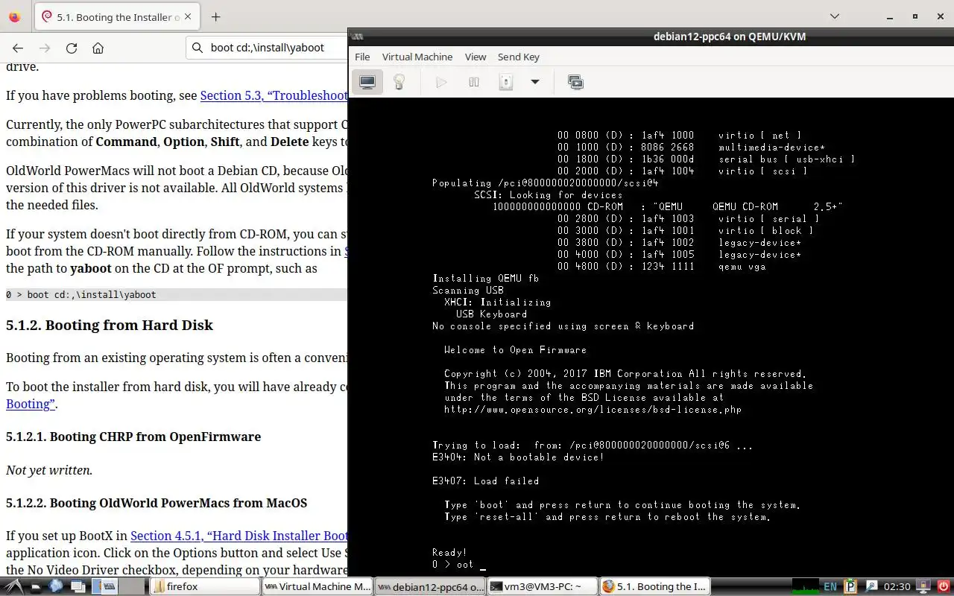
Task: Click the 'E3404: Not a bootable device!' console line
Action: point(518,457)
